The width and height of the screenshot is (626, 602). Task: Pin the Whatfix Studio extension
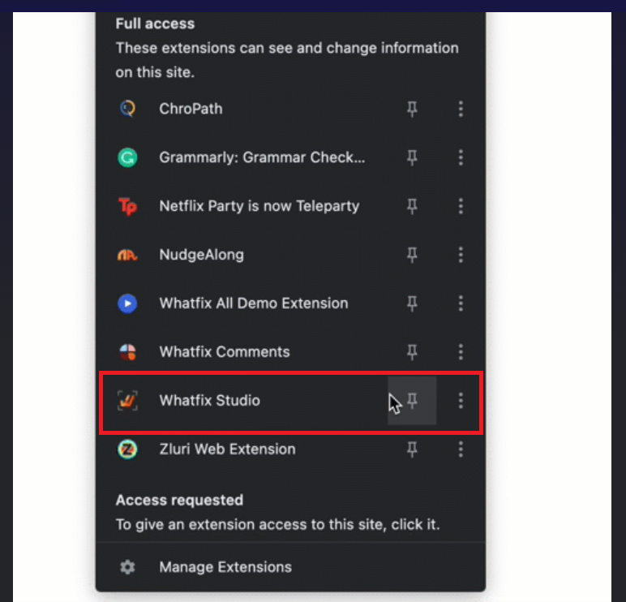tap(413, 401)
